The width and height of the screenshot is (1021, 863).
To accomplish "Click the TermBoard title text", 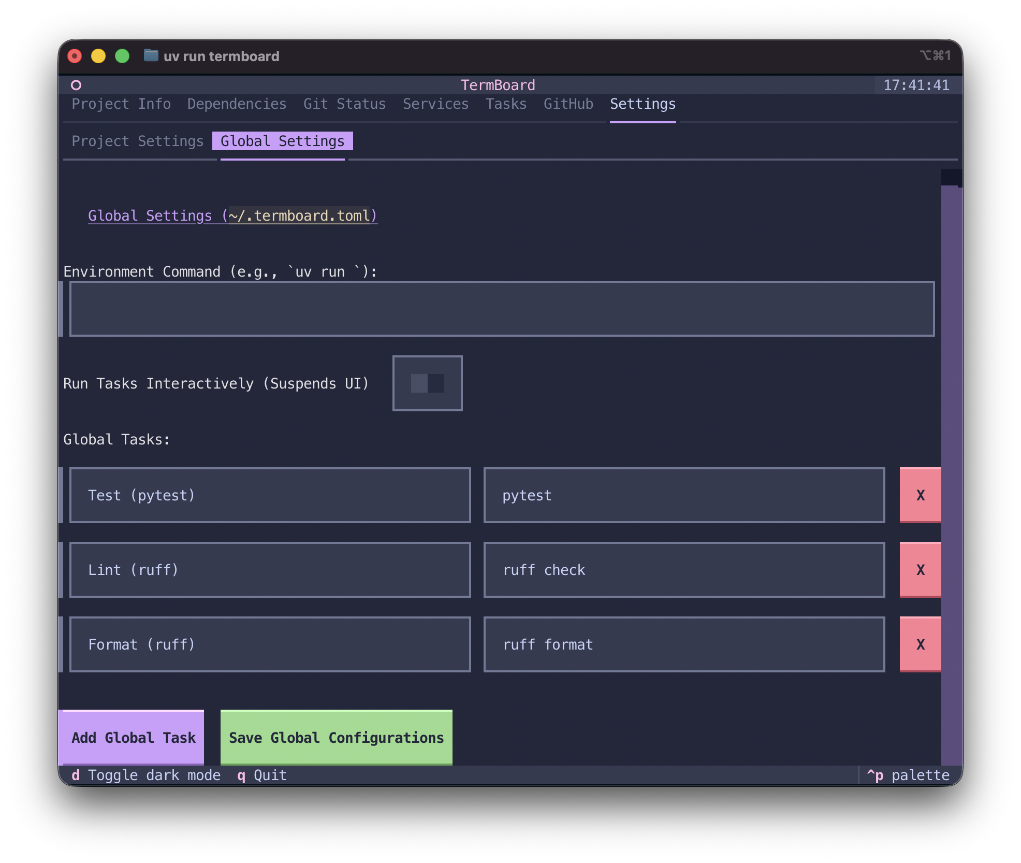I will click(498, 85).
